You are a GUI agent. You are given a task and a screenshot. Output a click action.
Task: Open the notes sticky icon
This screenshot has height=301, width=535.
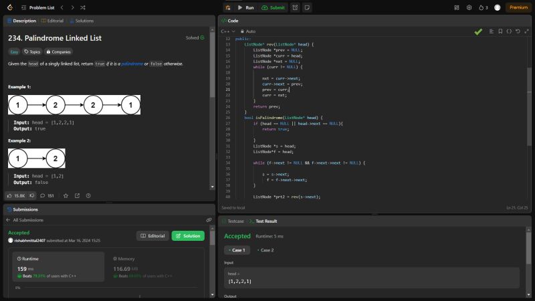(x=307, y=7)
